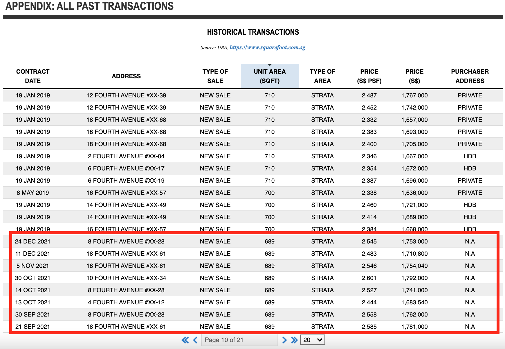
Task: Click PSF value 2,444
Action: tap(369, 302)
